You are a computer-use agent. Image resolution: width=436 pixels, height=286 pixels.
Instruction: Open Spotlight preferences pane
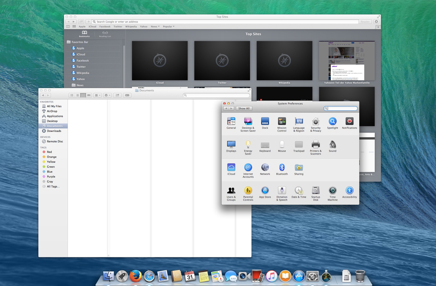tap(332, 123)
